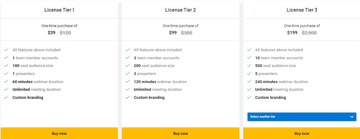Image resolution: width=360 pixels, height=139 pixels.
Task: Click checkmark beside 5 presenters
Action: click(249, 74)
